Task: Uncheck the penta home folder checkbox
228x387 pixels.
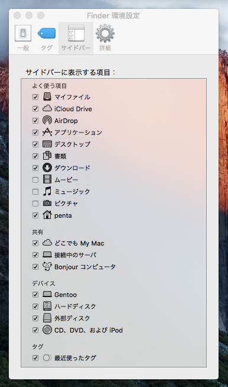Action: [x=35, y=215]
